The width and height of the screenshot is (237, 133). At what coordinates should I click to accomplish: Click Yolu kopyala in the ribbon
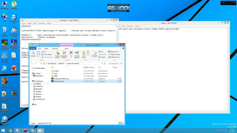[x=46, y=54]
